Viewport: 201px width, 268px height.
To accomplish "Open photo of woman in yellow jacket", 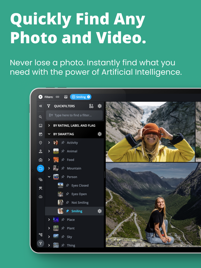I will 150,132.
